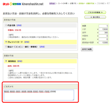This screenshot has height=103, width=112.
Task: Click the 送料: 300 円 text
Action: point(13,66)
